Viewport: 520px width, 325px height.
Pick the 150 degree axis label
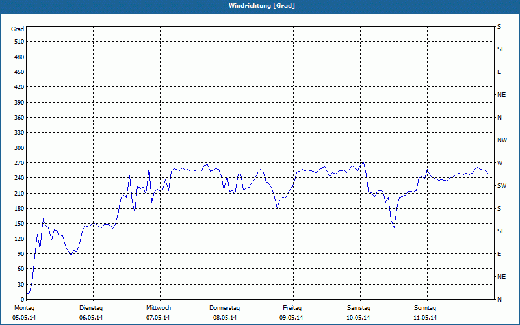click(x=19, y=224)
